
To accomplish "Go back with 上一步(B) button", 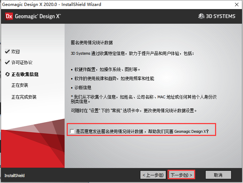I will (x=153, y=175).
